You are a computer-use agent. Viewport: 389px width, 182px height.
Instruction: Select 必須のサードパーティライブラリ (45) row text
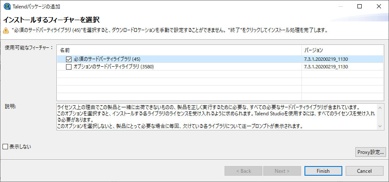coord(107,60)
